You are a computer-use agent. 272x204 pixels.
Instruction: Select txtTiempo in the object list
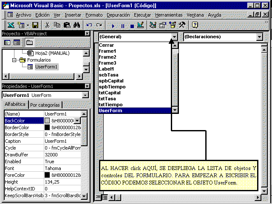(135, 105)
